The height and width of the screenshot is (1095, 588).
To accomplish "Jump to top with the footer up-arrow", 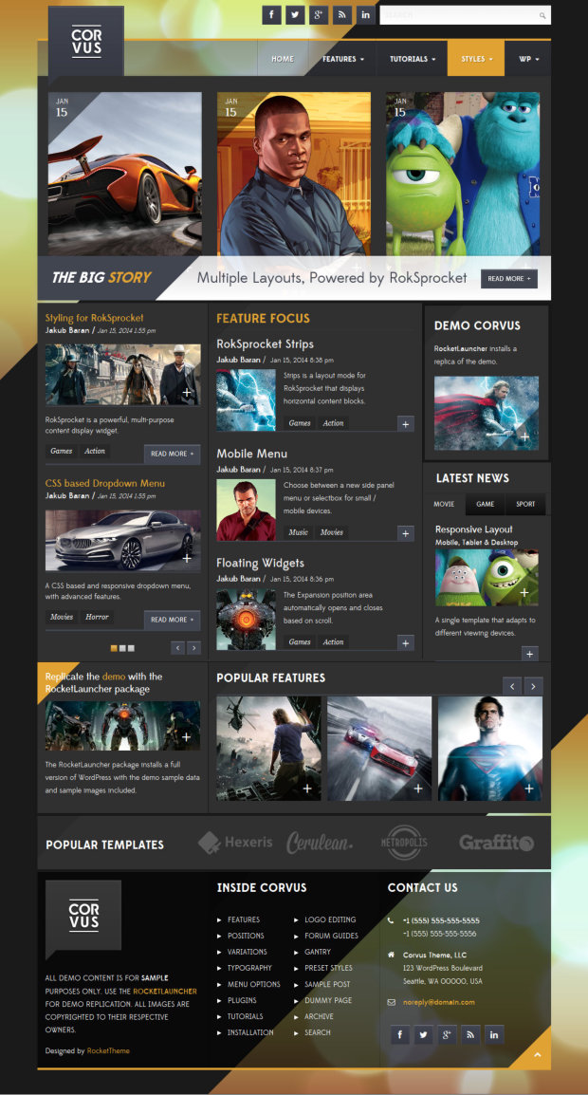I will tap(537, 1054).
